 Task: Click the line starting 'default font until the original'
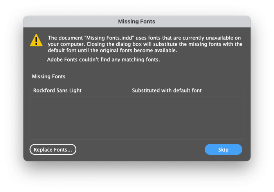113,51
